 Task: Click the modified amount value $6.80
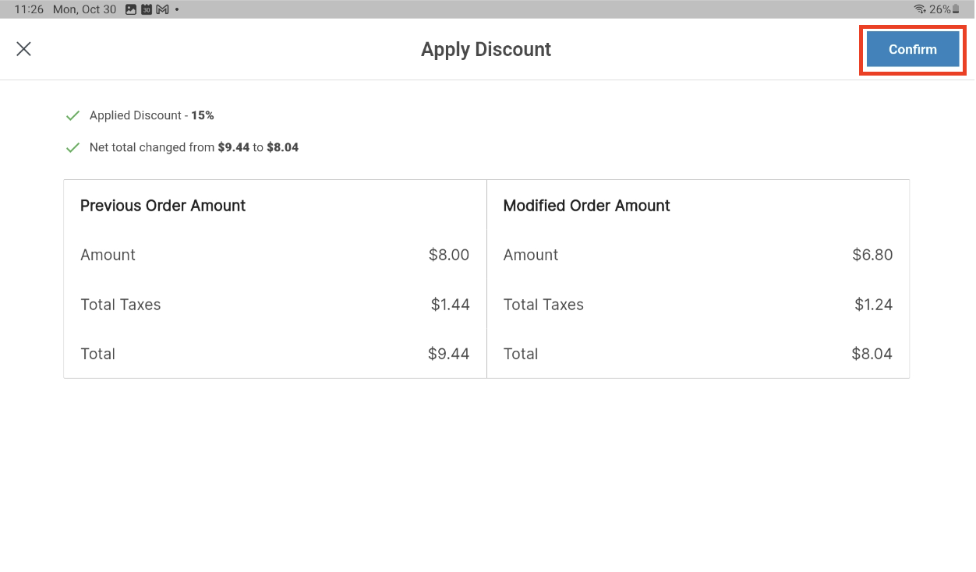pyautogui.click(x=872, y=255)
